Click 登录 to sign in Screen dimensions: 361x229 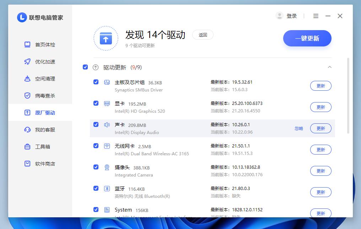291,16
